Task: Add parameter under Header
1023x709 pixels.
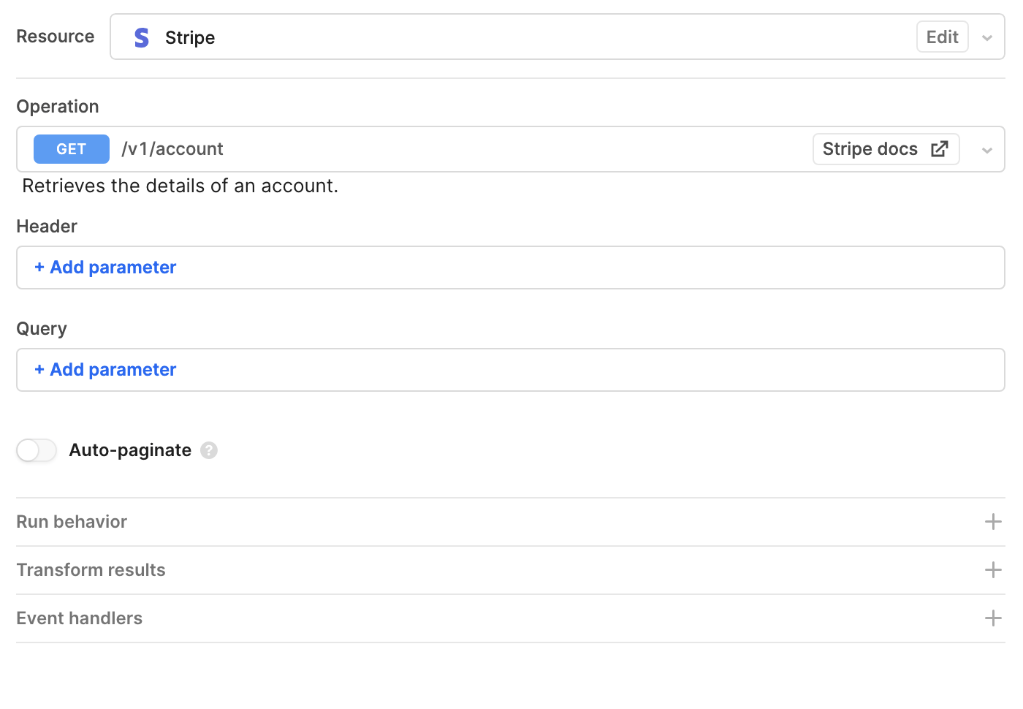Action: tap(105, 268)
